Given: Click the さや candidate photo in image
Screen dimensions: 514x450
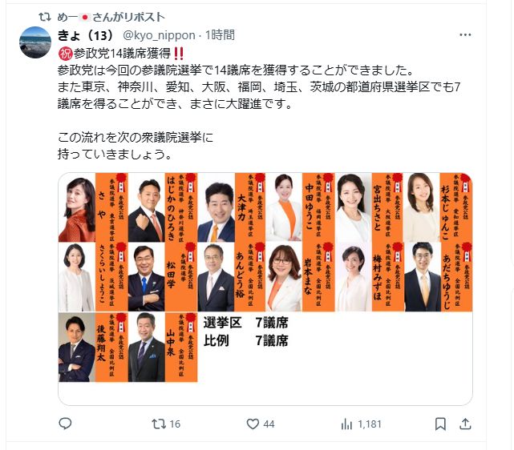Looking at the screenshot, I should coord(77,207).
